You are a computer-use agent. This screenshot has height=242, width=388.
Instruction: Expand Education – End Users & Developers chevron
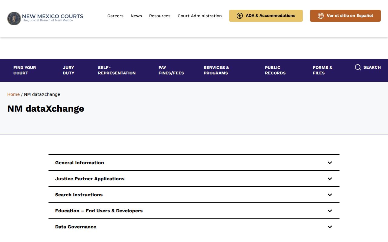(x=330, y=211)
